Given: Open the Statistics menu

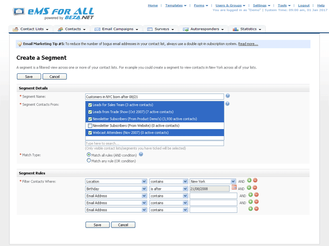Looking at the screenshot, I should 247,29.
